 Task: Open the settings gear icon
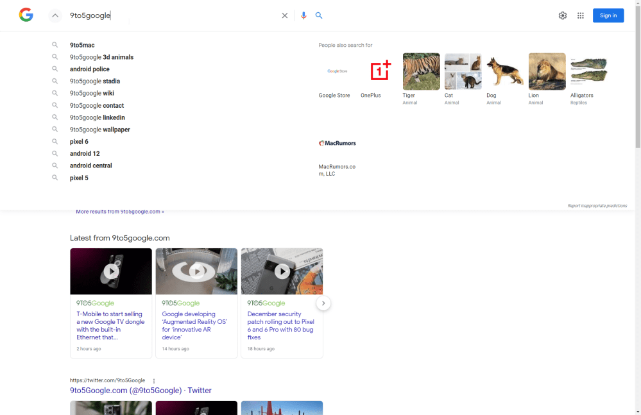[563, 15]
